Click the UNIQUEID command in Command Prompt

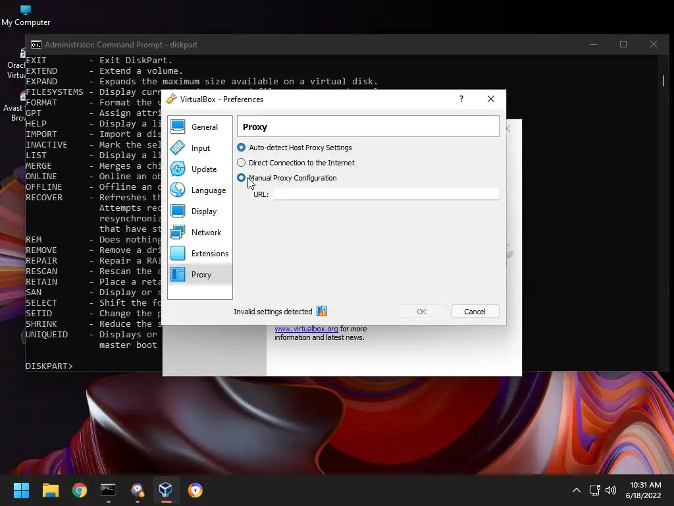(x=47, y=334)
